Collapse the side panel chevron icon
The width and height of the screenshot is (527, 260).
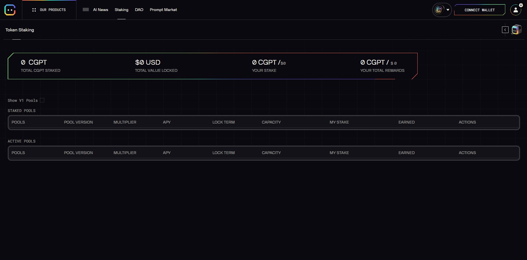click(x=505, y=30)
